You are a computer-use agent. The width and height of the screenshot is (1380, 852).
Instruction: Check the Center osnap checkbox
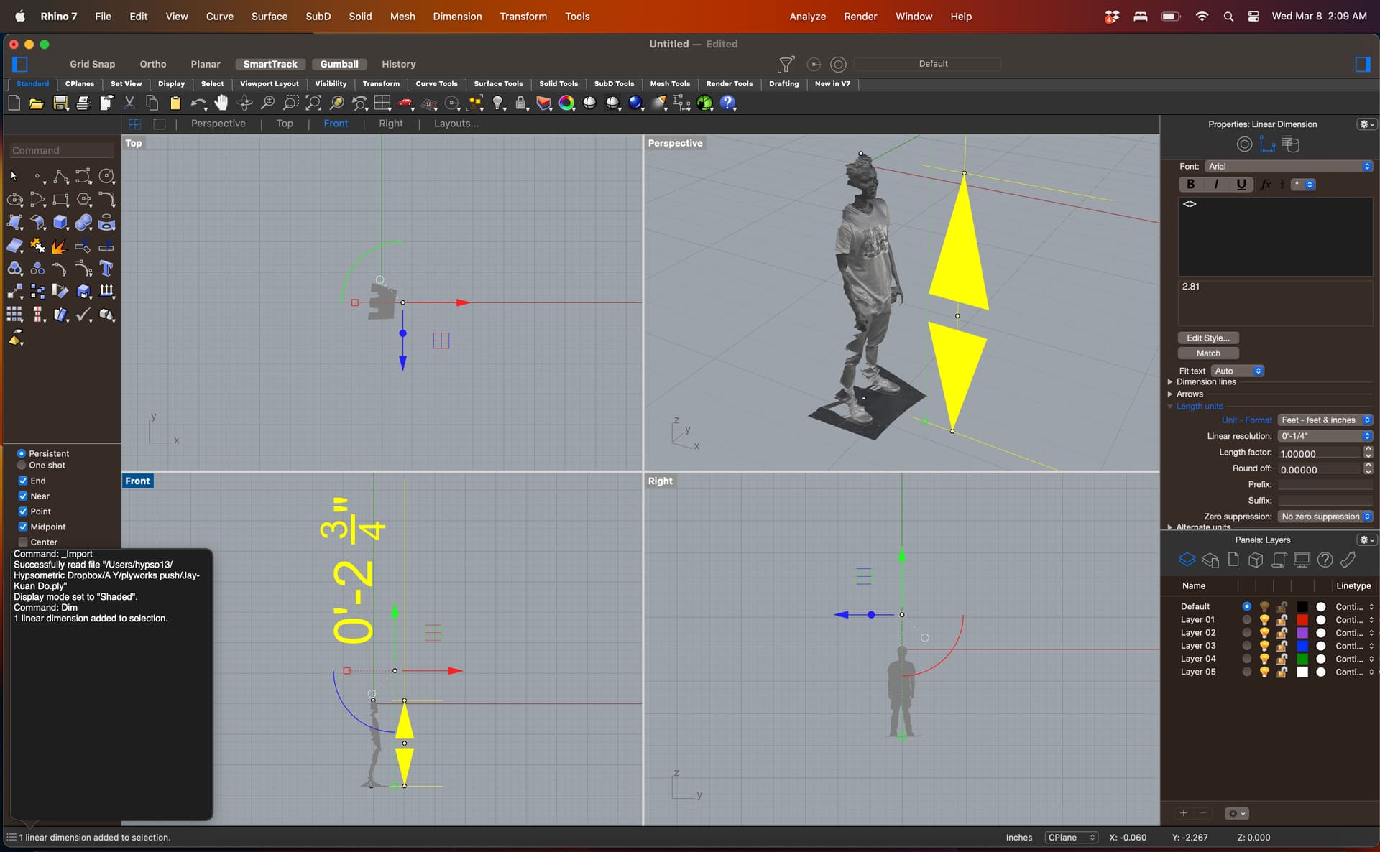[23, 542]
